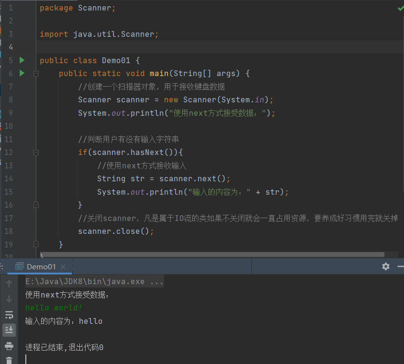This screenshot has height=364, width=404.
Task: Collapse the if block fold marker
Action: click(36, 153)
